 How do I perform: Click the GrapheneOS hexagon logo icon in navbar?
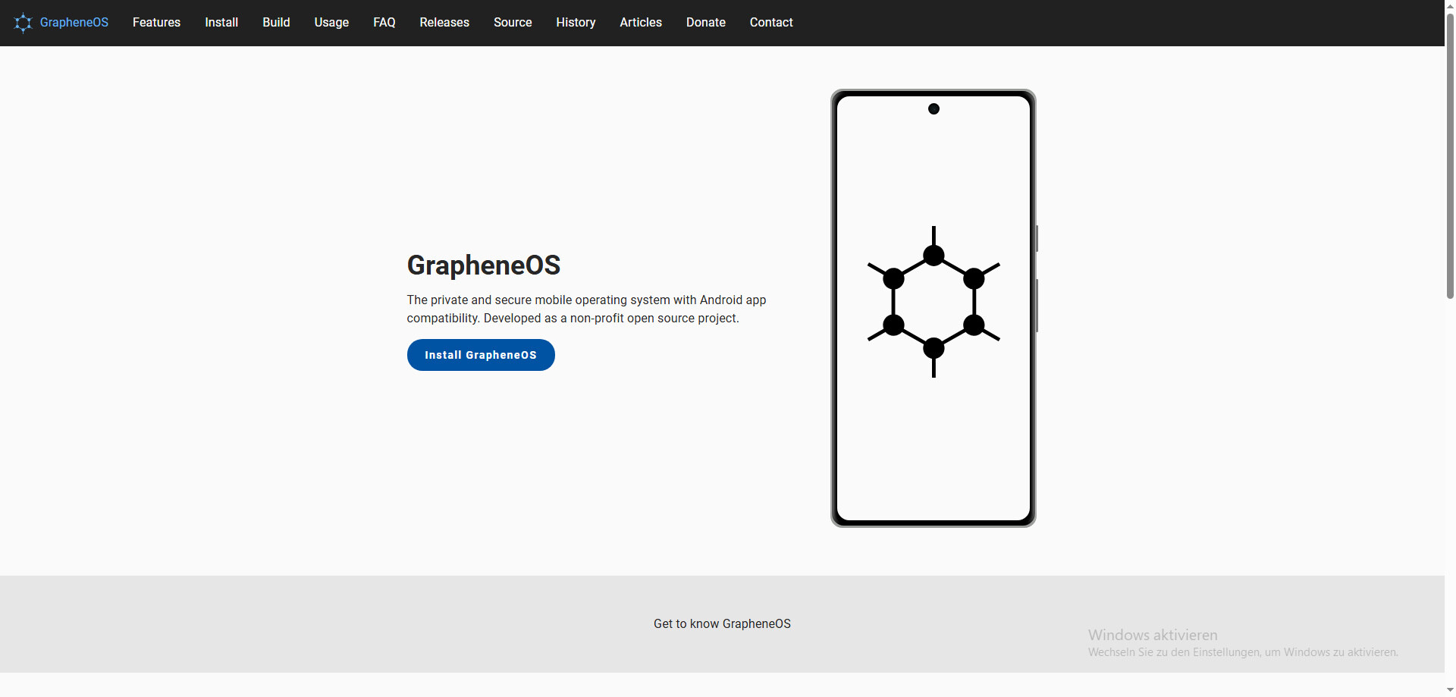pyautogui.click(x=24, y=23)
